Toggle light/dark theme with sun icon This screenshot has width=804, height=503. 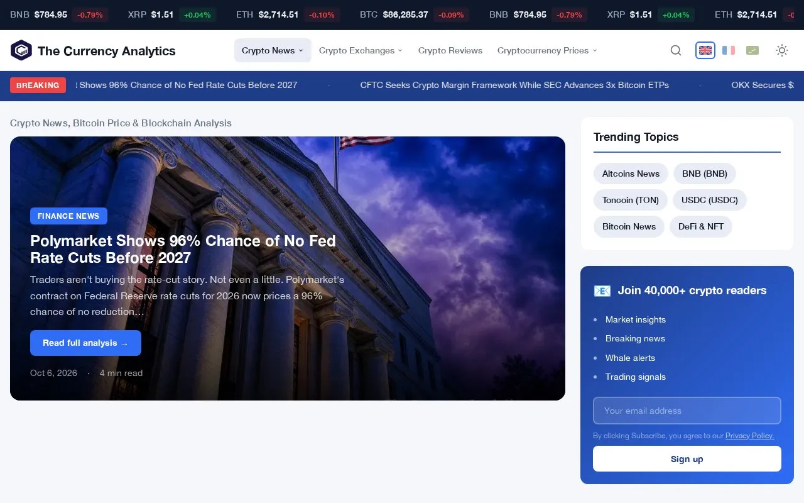(782, 50)
